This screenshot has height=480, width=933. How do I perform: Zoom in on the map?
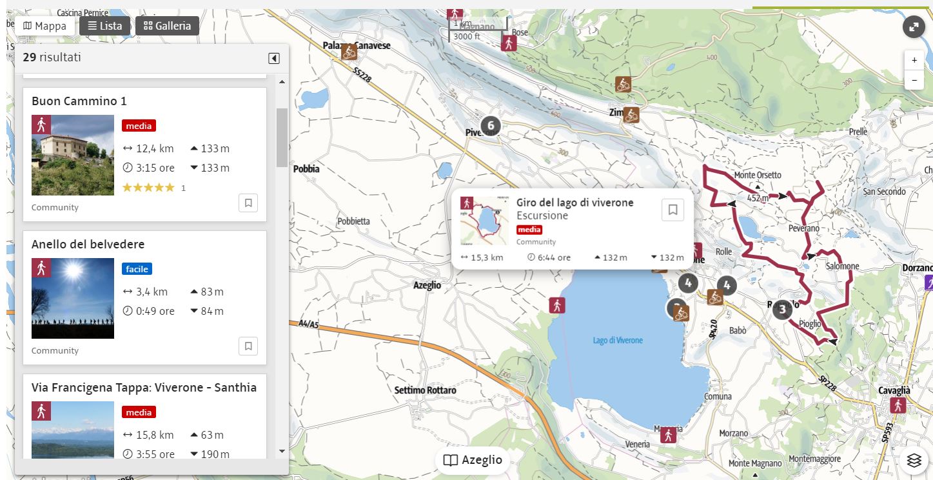[x=914, y=60]
